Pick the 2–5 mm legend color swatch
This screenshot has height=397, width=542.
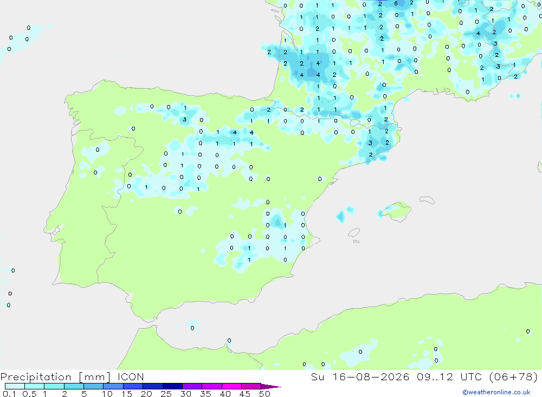tap(74, 386)
